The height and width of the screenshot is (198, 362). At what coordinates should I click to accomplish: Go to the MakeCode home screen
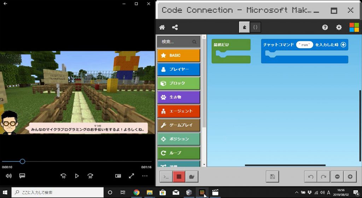pos(162,27)
